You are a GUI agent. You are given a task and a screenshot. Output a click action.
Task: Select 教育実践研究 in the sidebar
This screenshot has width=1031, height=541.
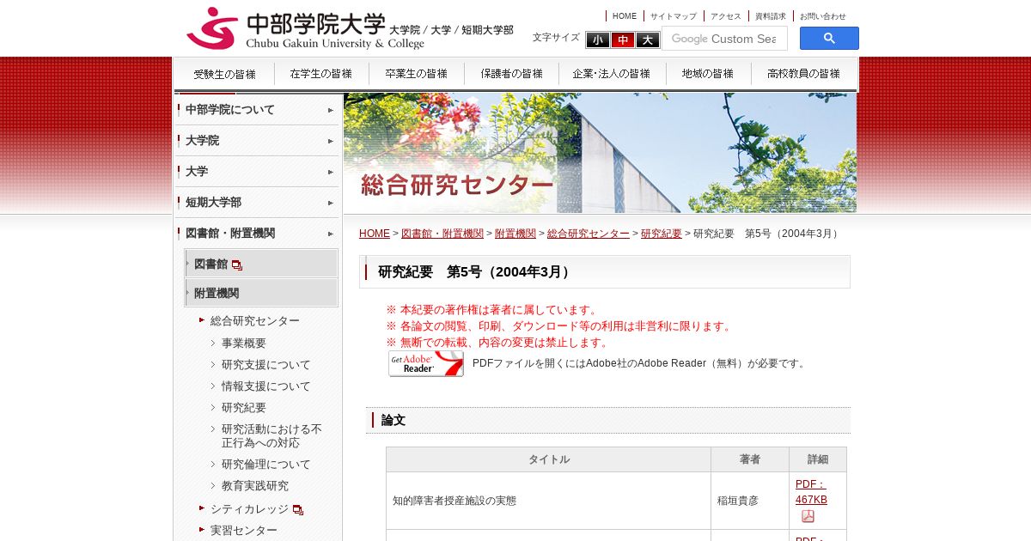(x=255, y=485)
